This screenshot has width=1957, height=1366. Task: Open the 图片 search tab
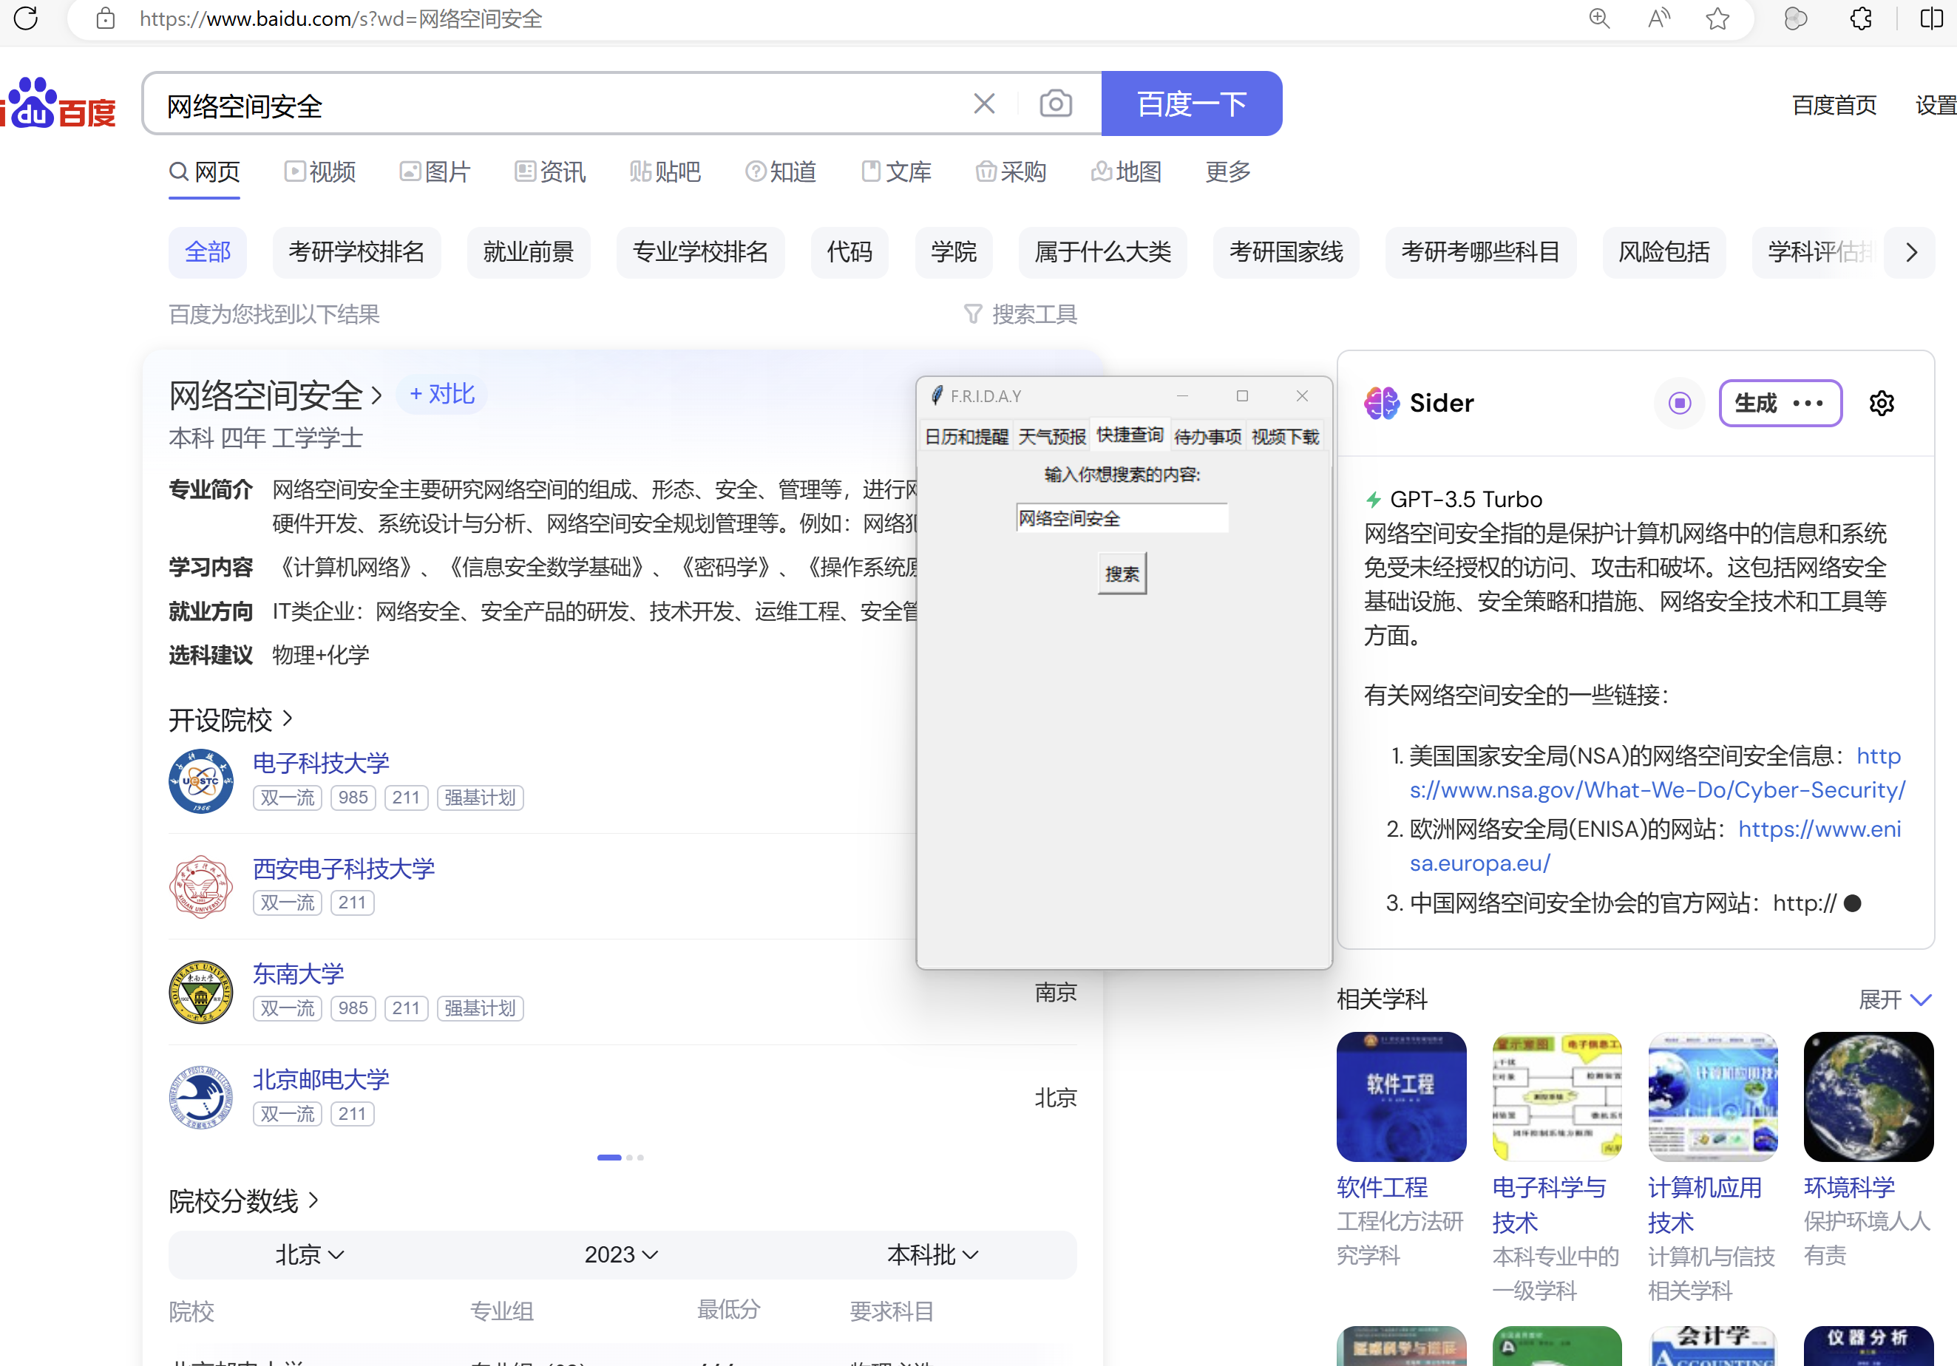tap(435, 172)
